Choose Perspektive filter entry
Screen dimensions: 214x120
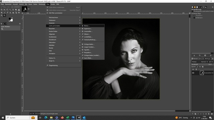[93, 53]
